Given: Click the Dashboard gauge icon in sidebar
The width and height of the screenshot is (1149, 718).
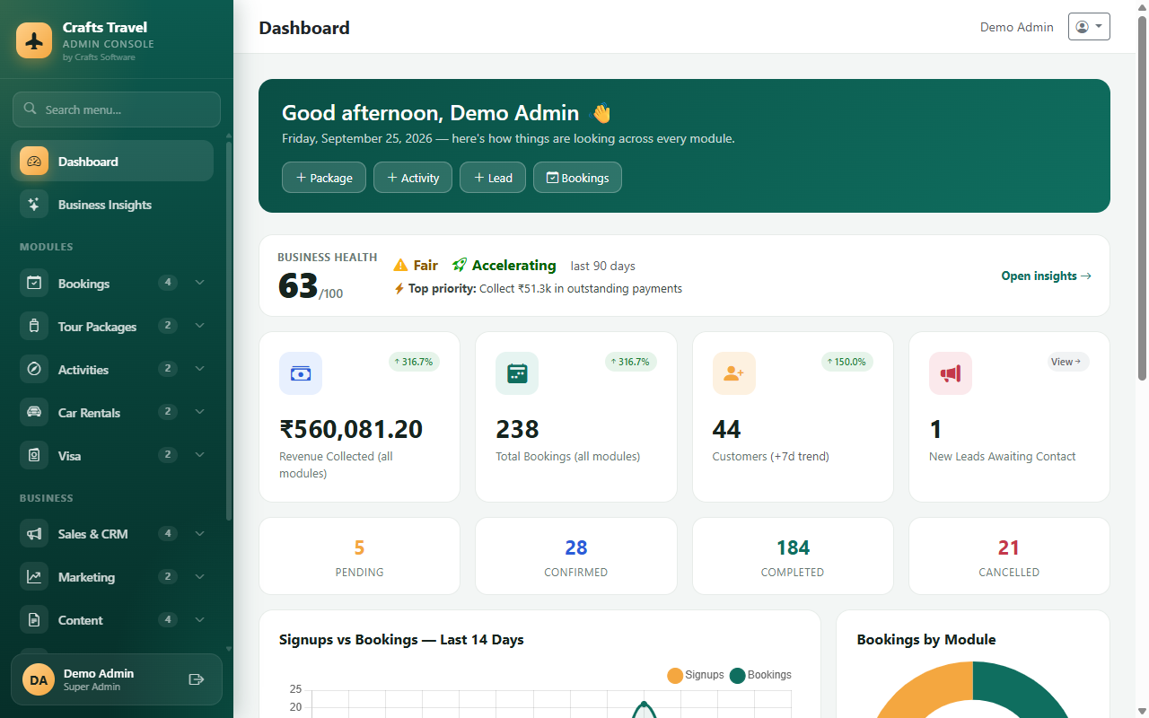Looking at the screenshot, I should pos(34,162).
